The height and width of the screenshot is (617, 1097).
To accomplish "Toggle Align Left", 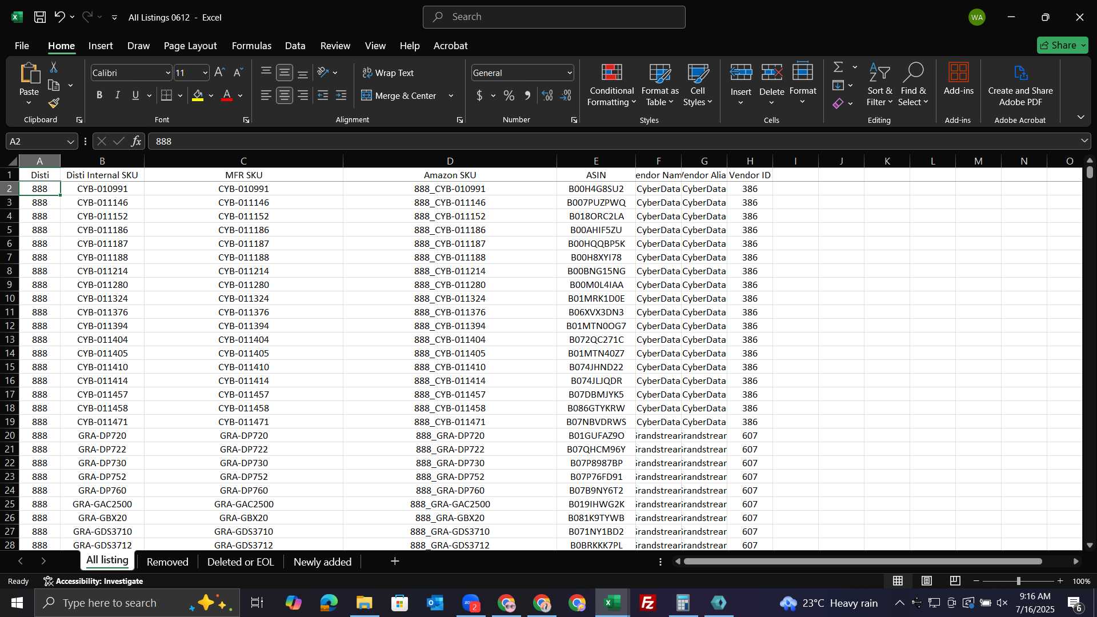I will [266, 95].
